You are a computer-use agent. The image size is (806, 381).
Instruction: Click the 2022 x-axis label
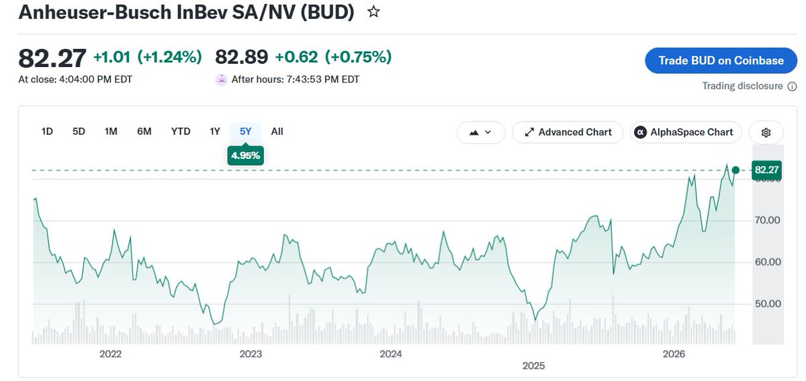[x=110, y=353]
